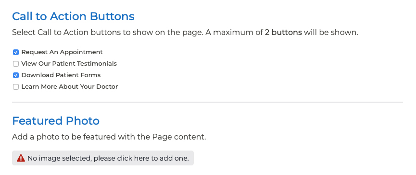This screenshot has height=175, width=416.
Task: Click the bold '2 buttons' text
Action: [x=283, y=33]
